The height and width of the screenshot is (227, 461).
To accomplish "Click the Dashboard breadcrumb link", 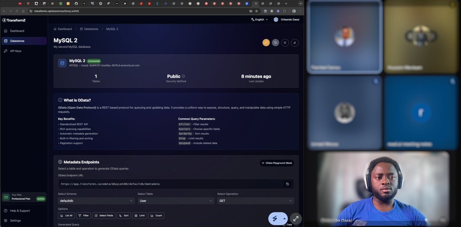I will pyautogui.click(x=63, y=29).
